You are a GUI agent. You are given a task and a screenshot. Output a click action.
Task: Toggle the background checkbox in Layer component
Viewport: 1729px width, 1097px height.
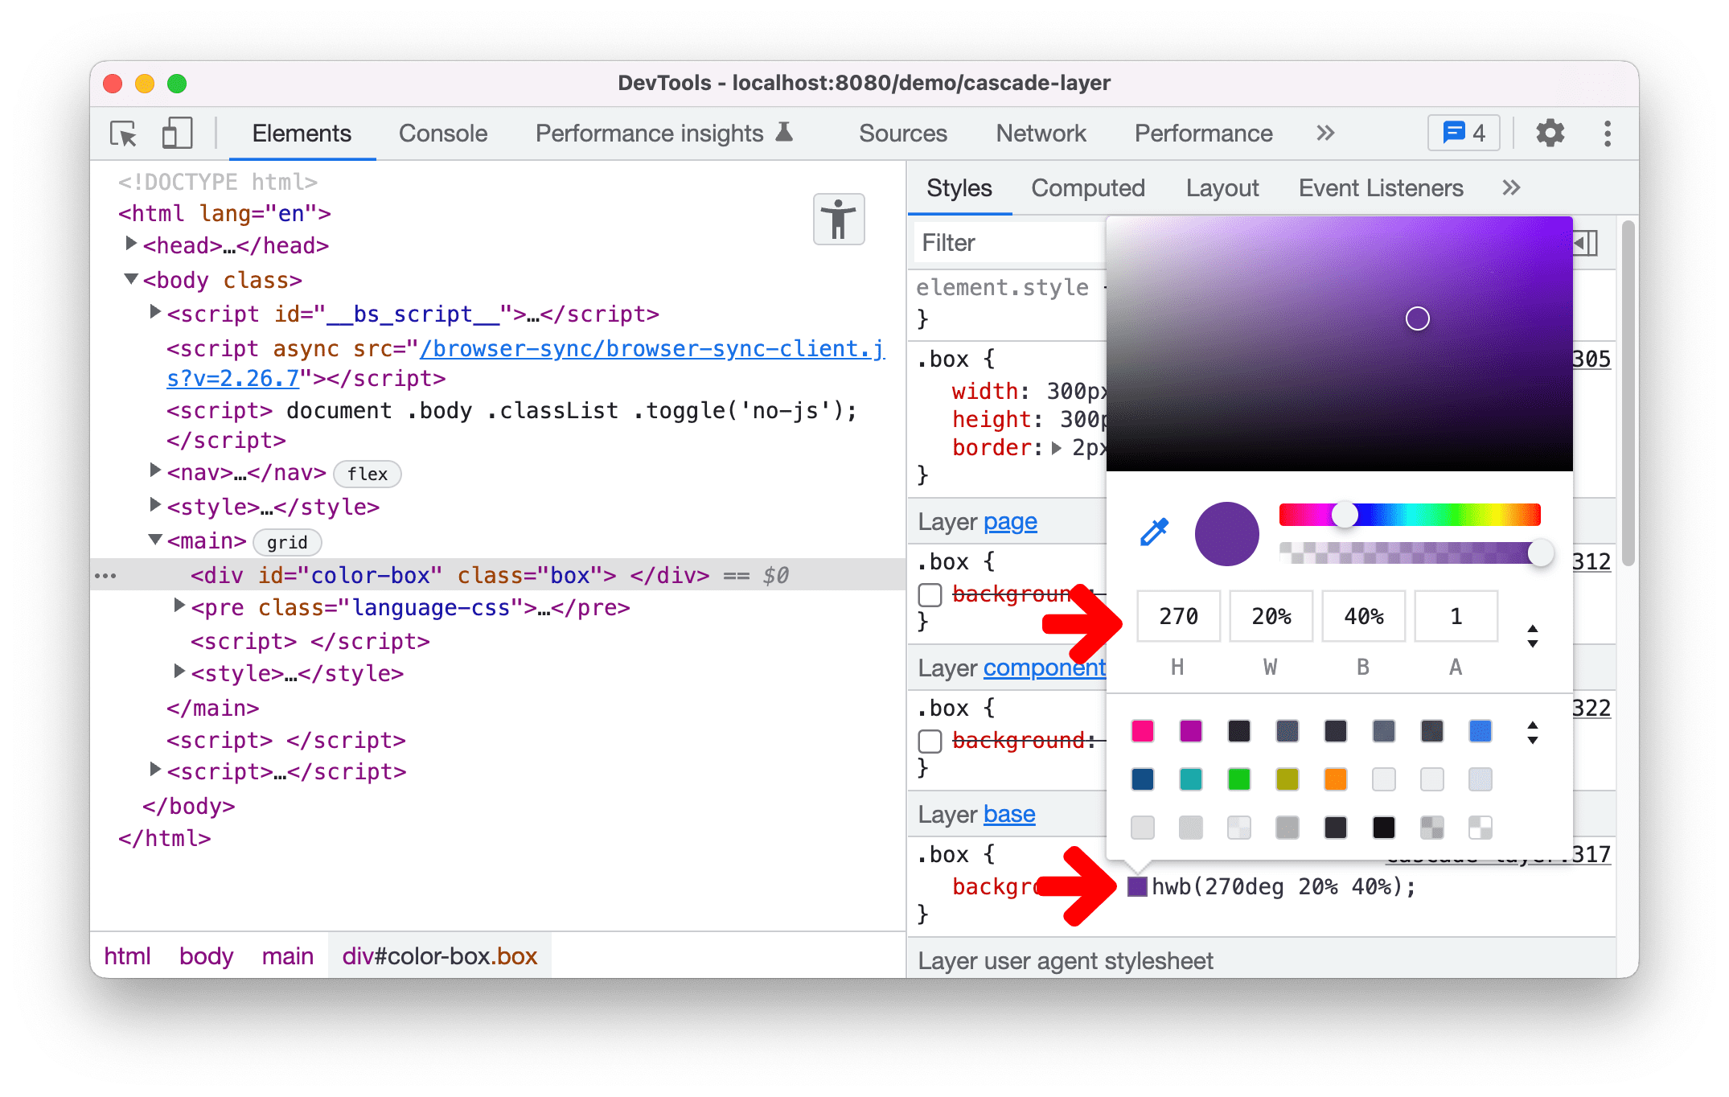(930, 740)
